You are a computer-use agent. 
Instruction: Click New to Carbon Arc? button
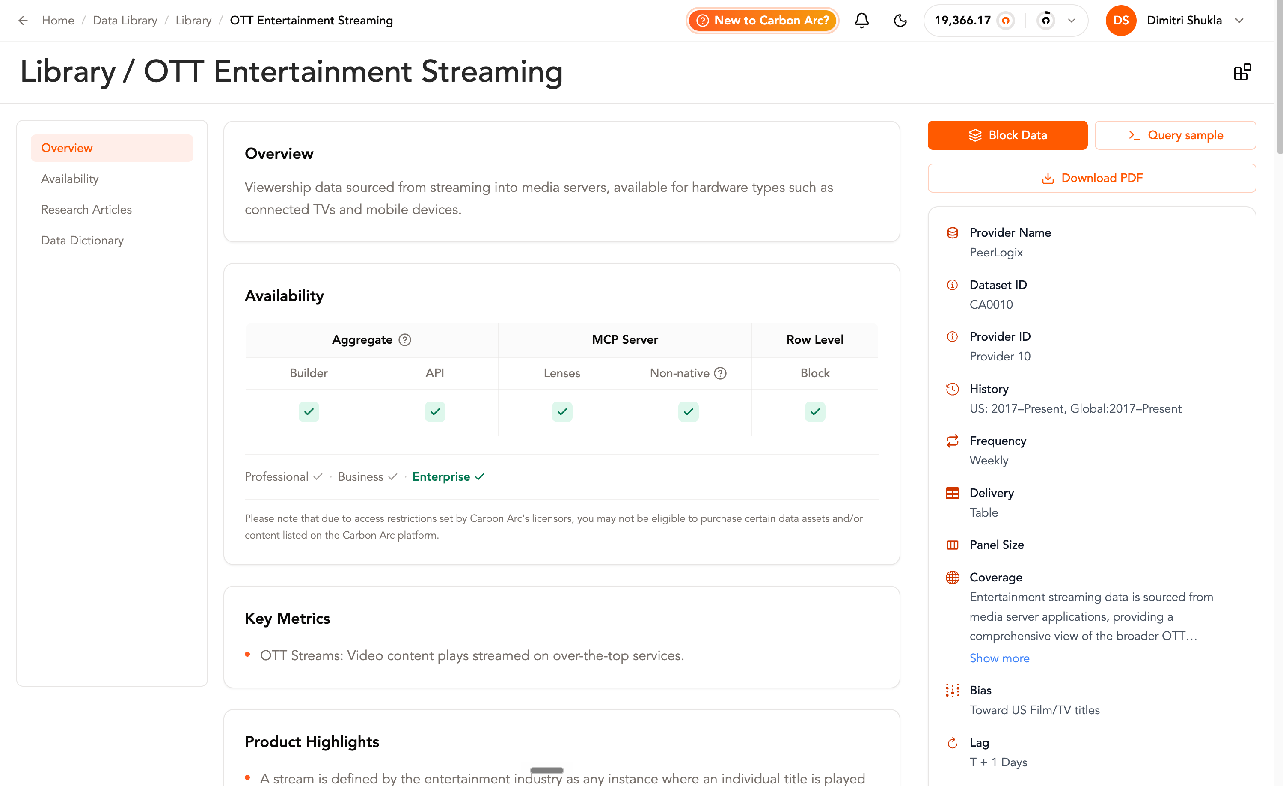click(x=762, y=20)
